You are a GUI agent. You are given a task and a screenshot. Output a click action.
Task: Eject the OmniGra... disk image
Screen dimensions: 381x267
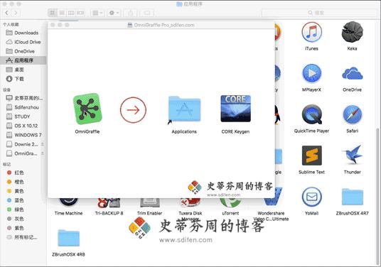coord(43,153)
